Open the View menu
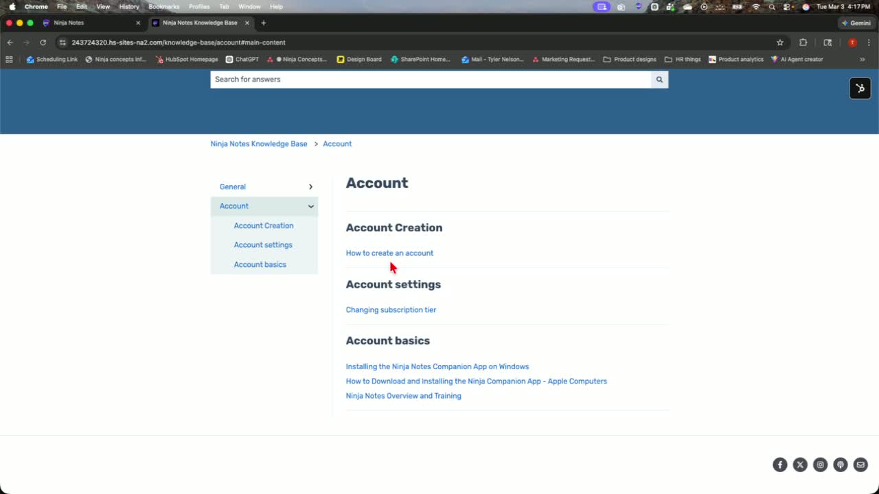Screen dimensions: 879x494 click(103, 7)
